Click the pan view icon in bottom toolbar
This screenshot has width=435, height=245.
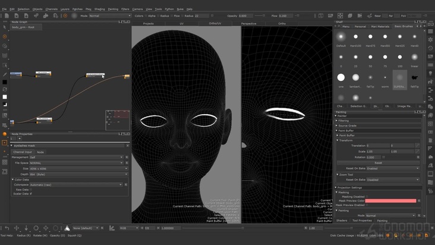point(17,228)
